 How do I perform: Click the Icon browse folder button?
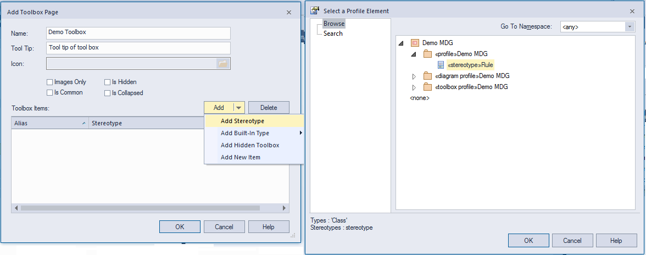(x=223, y=64)
